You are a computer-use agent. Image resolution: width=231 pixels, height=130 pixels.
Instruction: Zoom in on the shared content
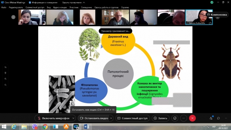click(5, 79)
